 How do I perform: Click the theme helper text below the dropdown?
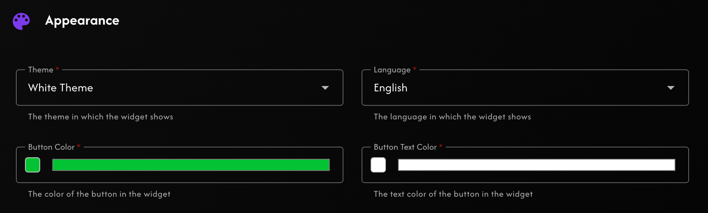[x=100, y=117]
